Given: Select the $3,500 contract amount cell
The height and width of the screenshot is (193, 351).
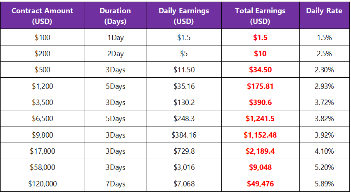Looking at the screenshot, I should (x=43, y=102).
